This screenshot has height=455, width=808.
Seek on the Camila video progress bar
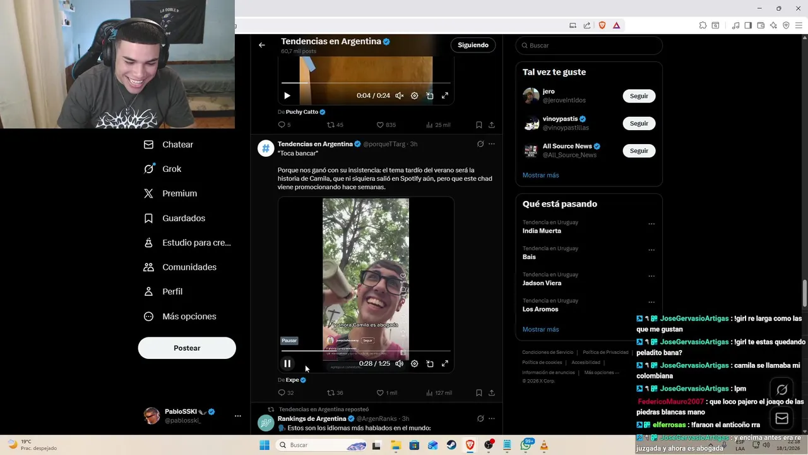click(366, 351)
